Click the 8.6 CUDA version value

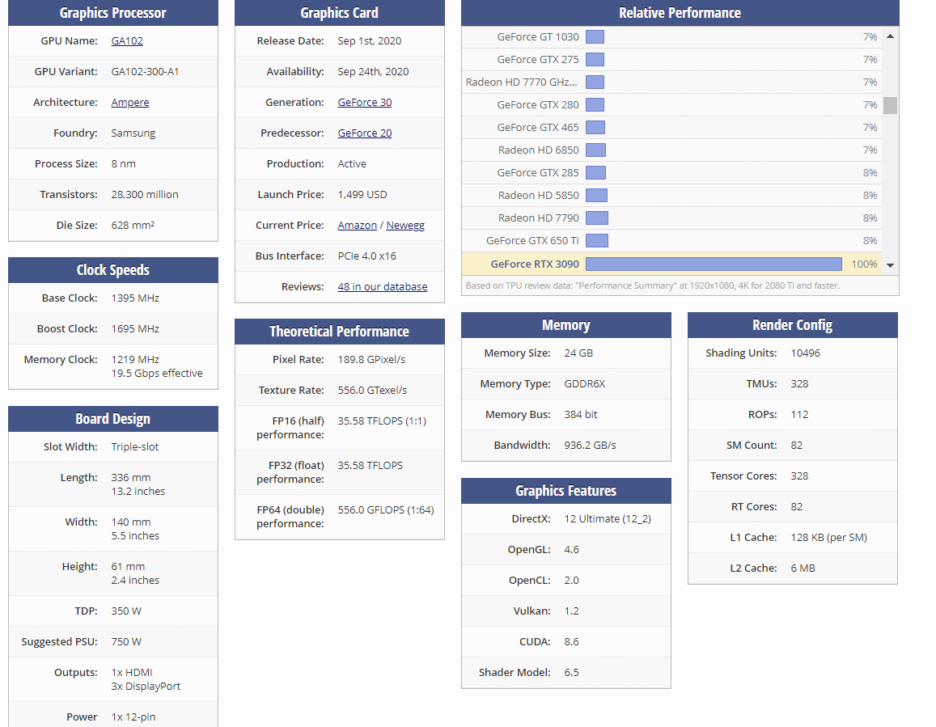571,641
